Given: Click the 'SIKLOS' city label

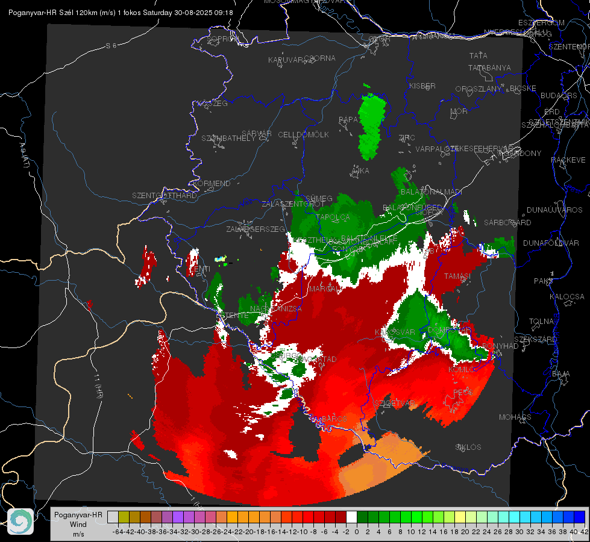Looking at the screenshot, I should point(468,447).
